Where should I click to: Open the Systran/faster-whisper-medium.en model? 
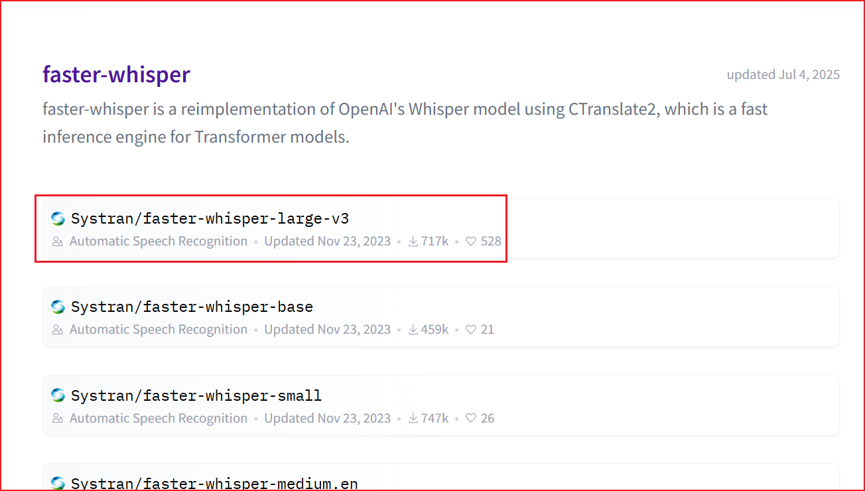(x=214, y=484)
